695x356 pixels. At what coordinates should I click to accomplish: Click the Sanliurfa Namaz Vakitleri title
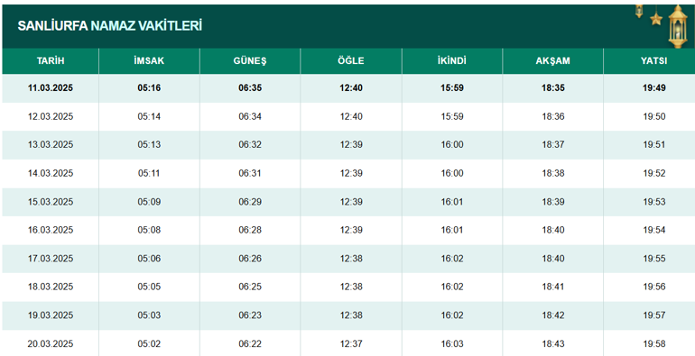point(110,25)
